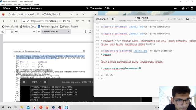This screenshot has height=110, width=196.
Task: Open the Текстовый редактор app menu
Action: [29, 8]
